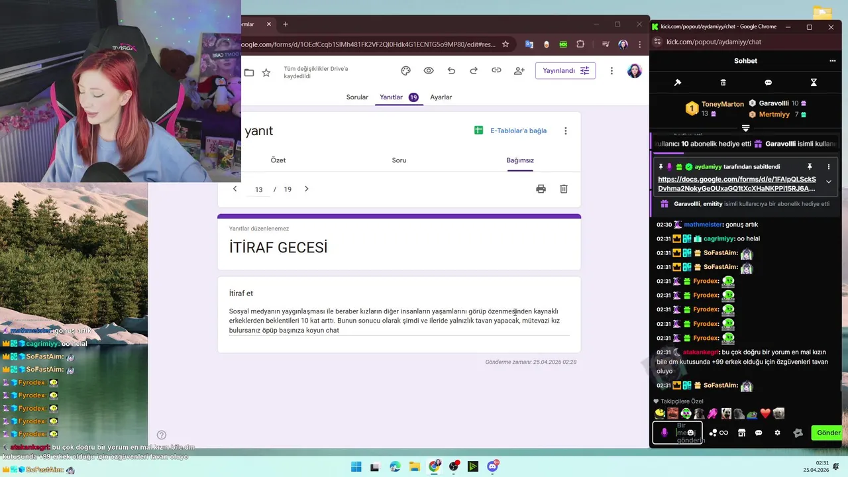The image size is (848, 477).
Task: Open pinned Google Forms link in chat
Action: pyautogui.click(x=737, y=184)
